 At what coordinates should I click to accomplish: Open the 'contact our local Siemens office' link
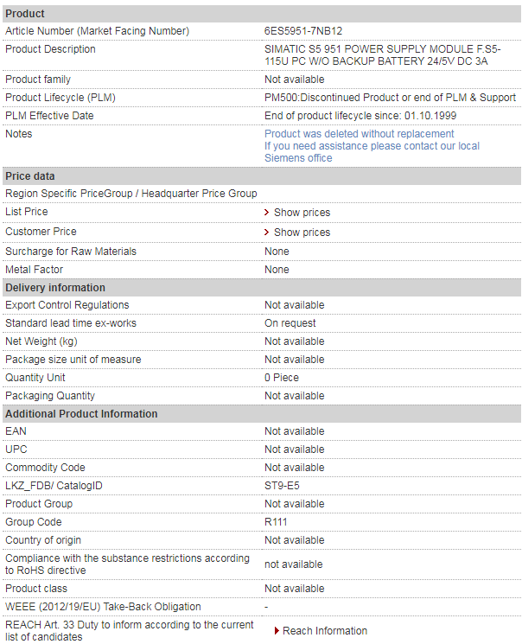372,152
